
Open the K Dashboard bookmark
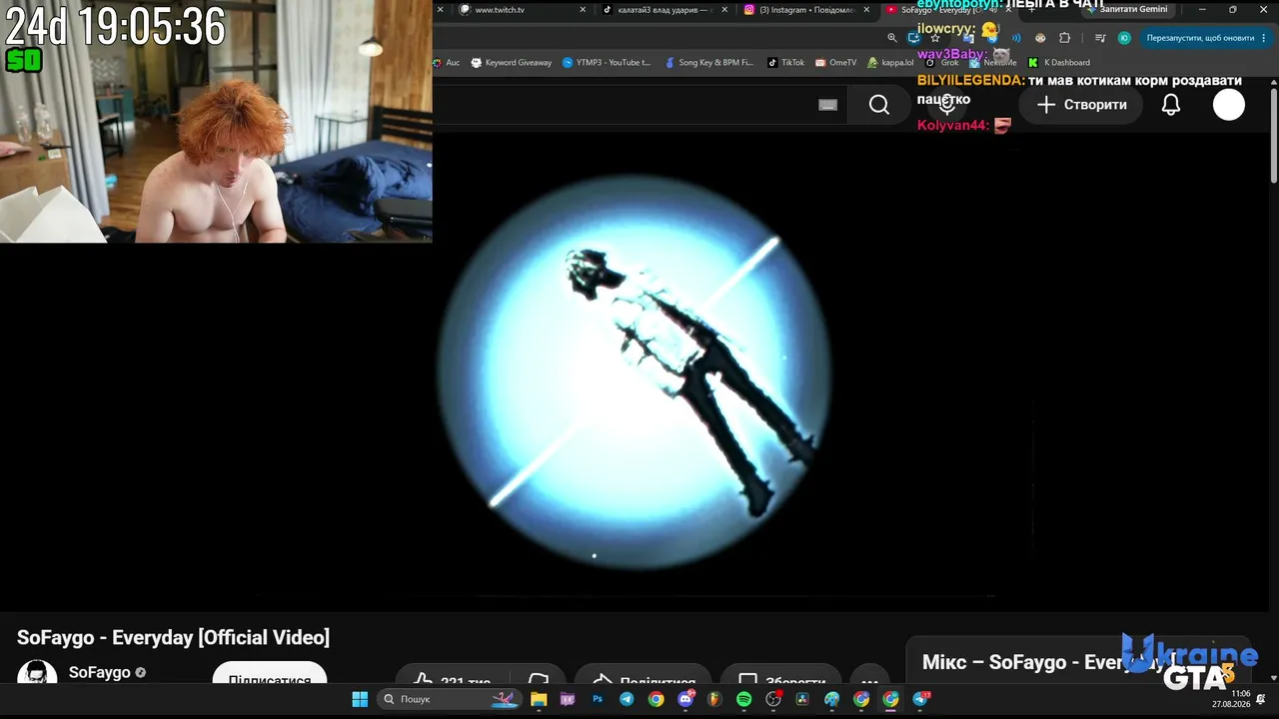click(x=1059, y=62)
